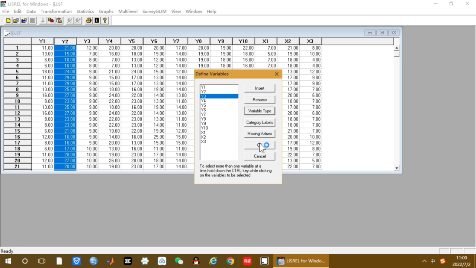
Task: Open Internet Explorer from the taskbar
Action: (x=213, y=261)
